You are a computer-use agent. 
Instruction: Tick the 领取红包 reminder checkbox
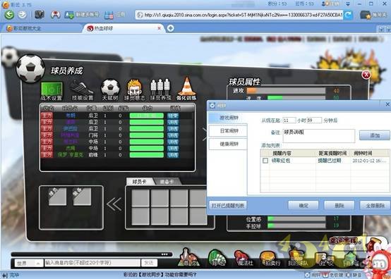tap(265, 161)
